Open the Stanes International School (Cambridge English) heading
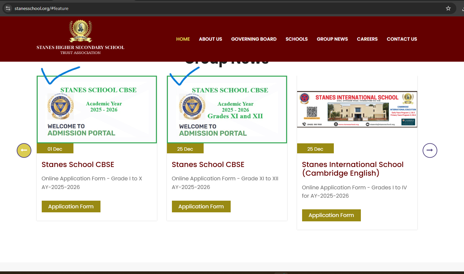 coord(353,169)
